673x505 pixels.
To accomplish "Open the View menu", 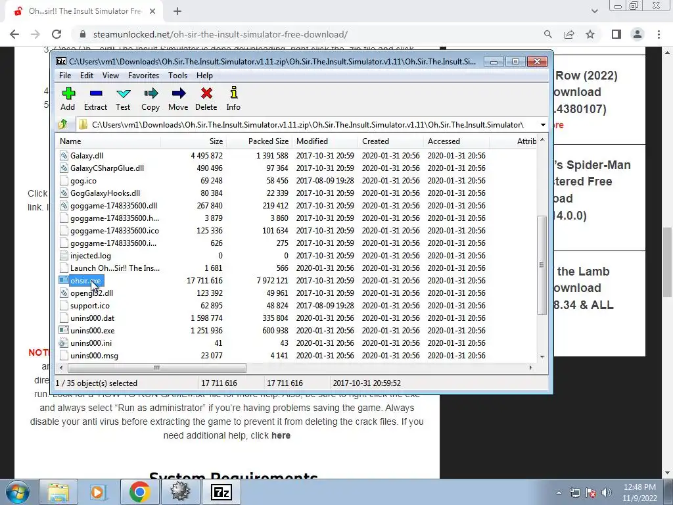I will pos(110,76).
